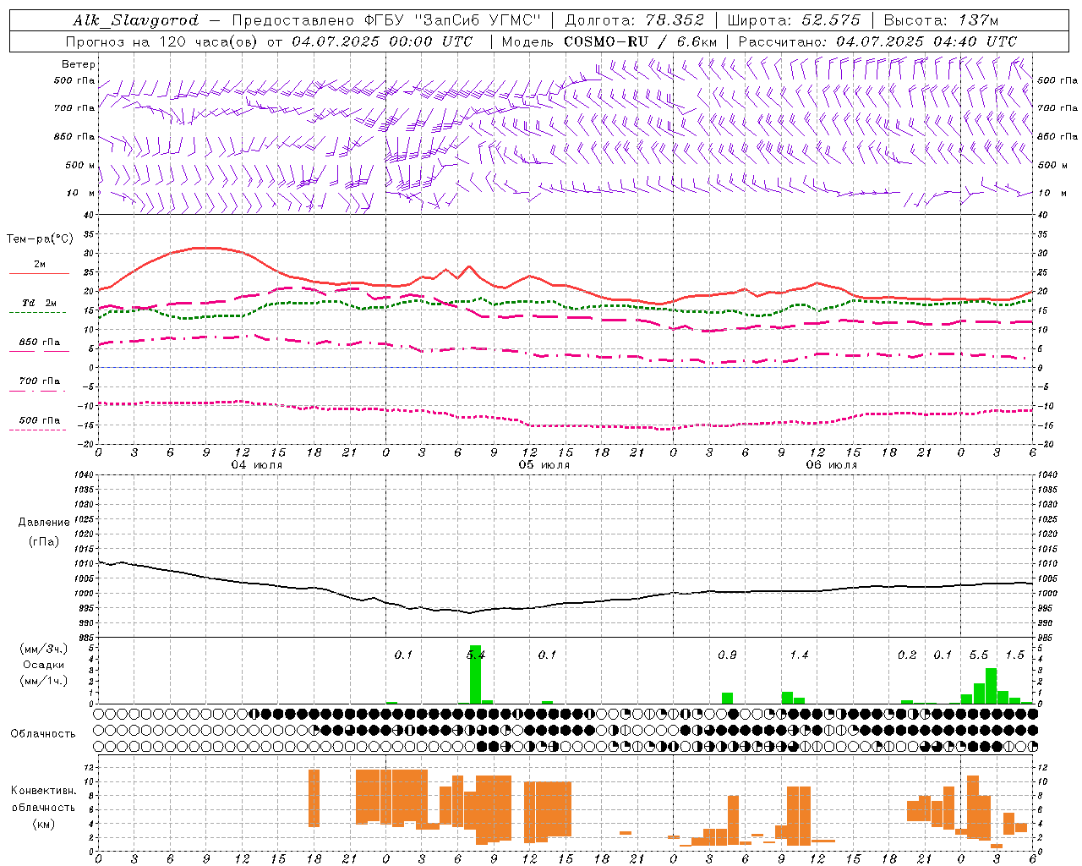Image resolution: width=1082 pixels, height=866 pixels.
Task: Click the 1.4 precipitation amount
Action: pos(799,655)
